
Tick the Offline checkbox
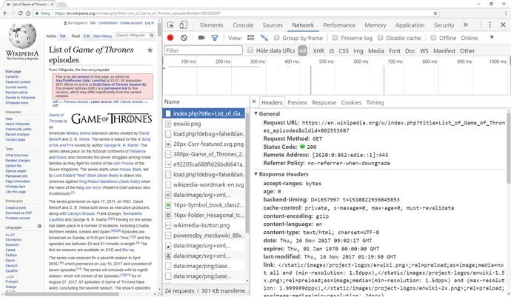click(x=433, y=38)
